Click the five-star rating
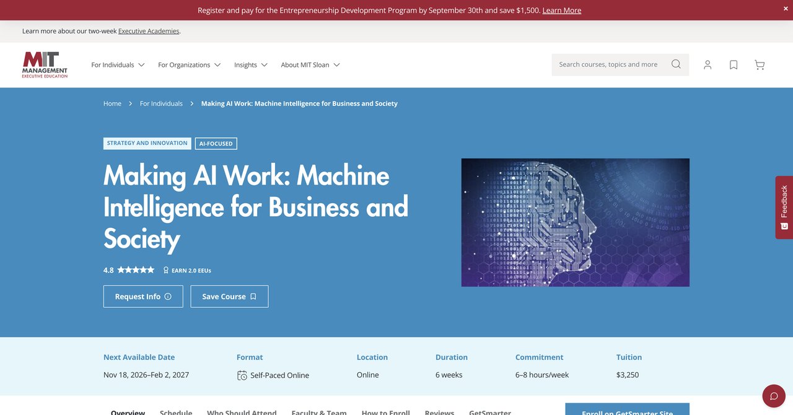This screenshot has height=415, width=793. tap(136, 270)
